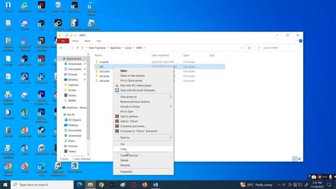336x189 pixels.
Task: Open the Windows Start menu
Action: 5,184
